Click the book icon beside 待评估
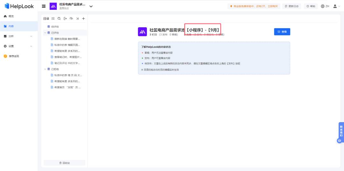Viewport: 344px width, 171px height. [49, 27]
